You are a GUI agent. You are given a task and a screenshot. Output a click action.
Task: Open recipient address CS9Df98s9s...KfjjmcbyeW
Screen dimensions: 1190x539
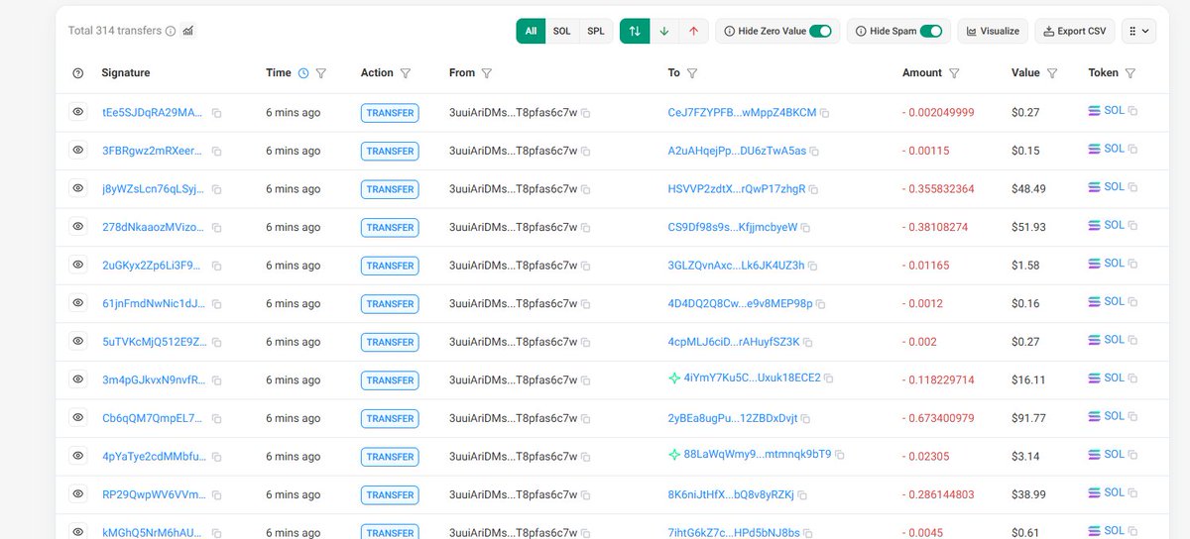(x=733, y=227)
